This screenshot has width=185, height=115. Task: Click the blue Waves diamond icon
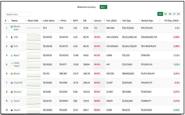pyautogui.click(x=12, y=110)
